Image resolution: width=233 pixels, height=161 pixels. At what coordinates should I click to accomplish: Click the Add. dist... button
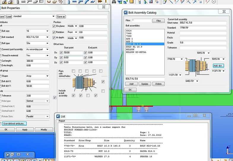[x=218, y=65]
